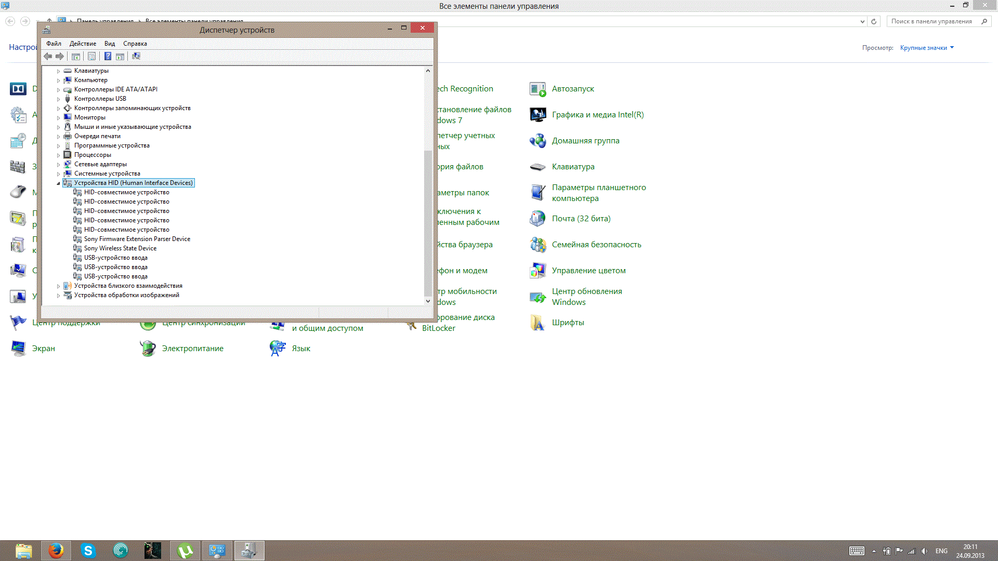The image size is (998, 561).
Task: Click the control panel search field
Action: pos(933,21)
